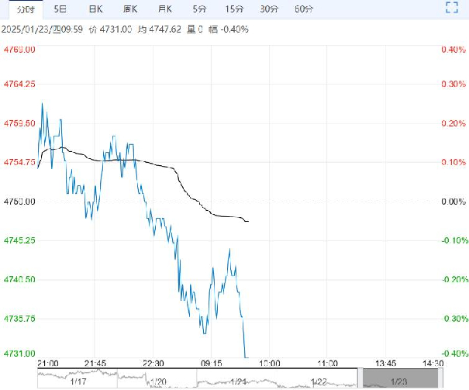Viewport: 469px width, 390px height.
Task: Pick the 1/22 day in the navigator
Action: 318,381
